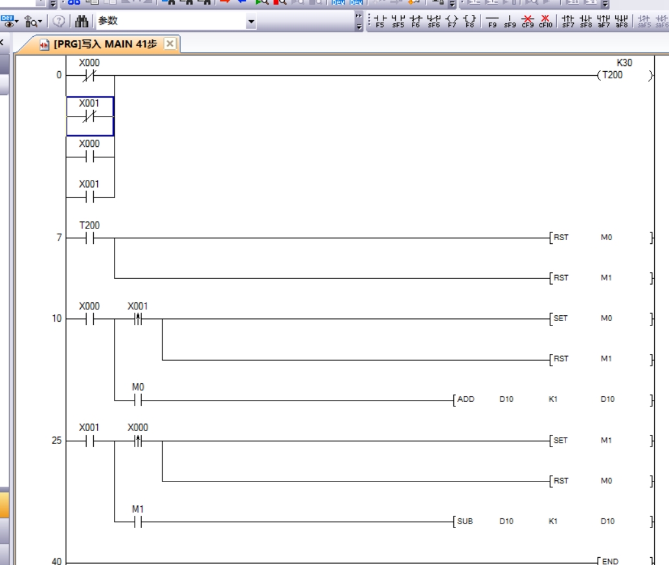Open the 参数 combo box dropdown arrow
669x565 pixels.
click(251, 23)
